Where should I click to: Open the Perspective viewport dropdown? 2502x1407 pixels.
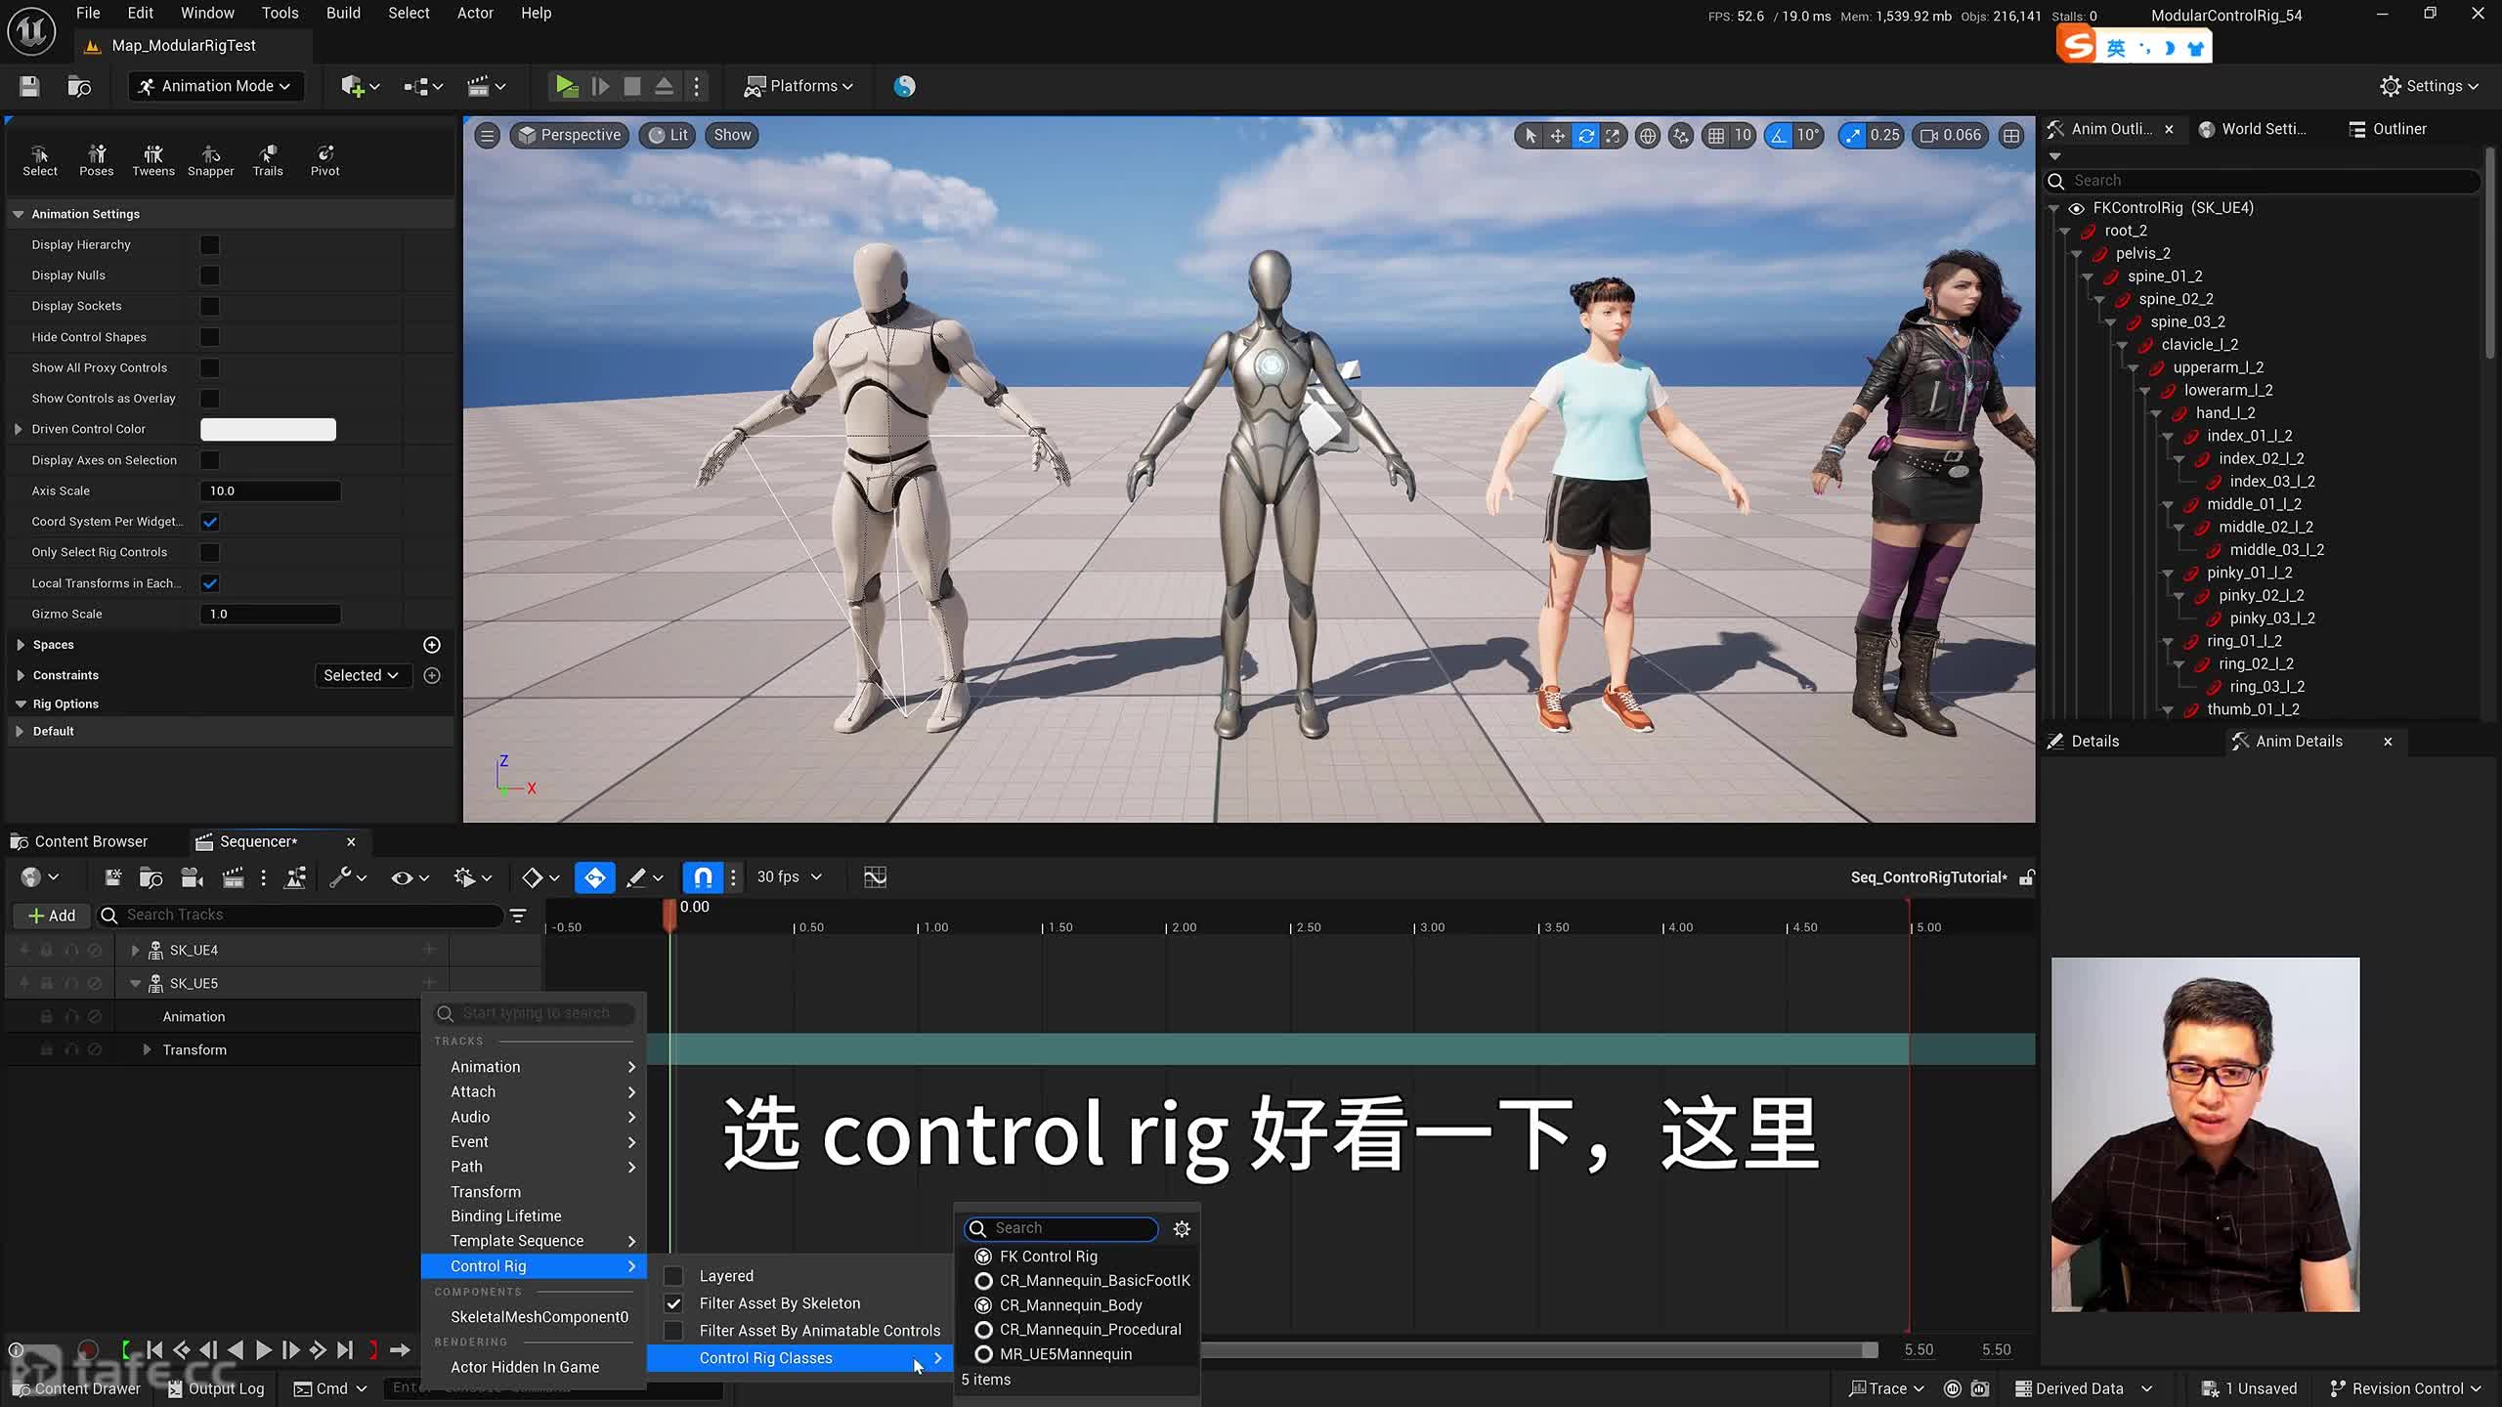(x=569, y=134)
